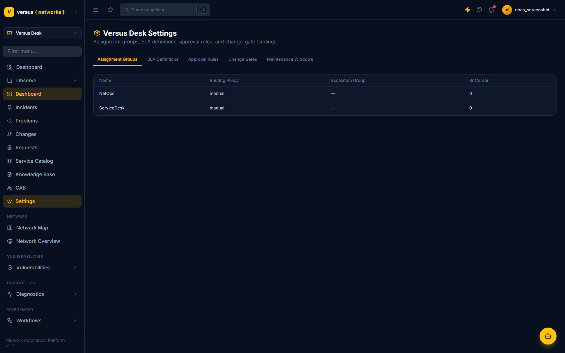Click the lightning bolt quick actions icon

coord(468,10)
